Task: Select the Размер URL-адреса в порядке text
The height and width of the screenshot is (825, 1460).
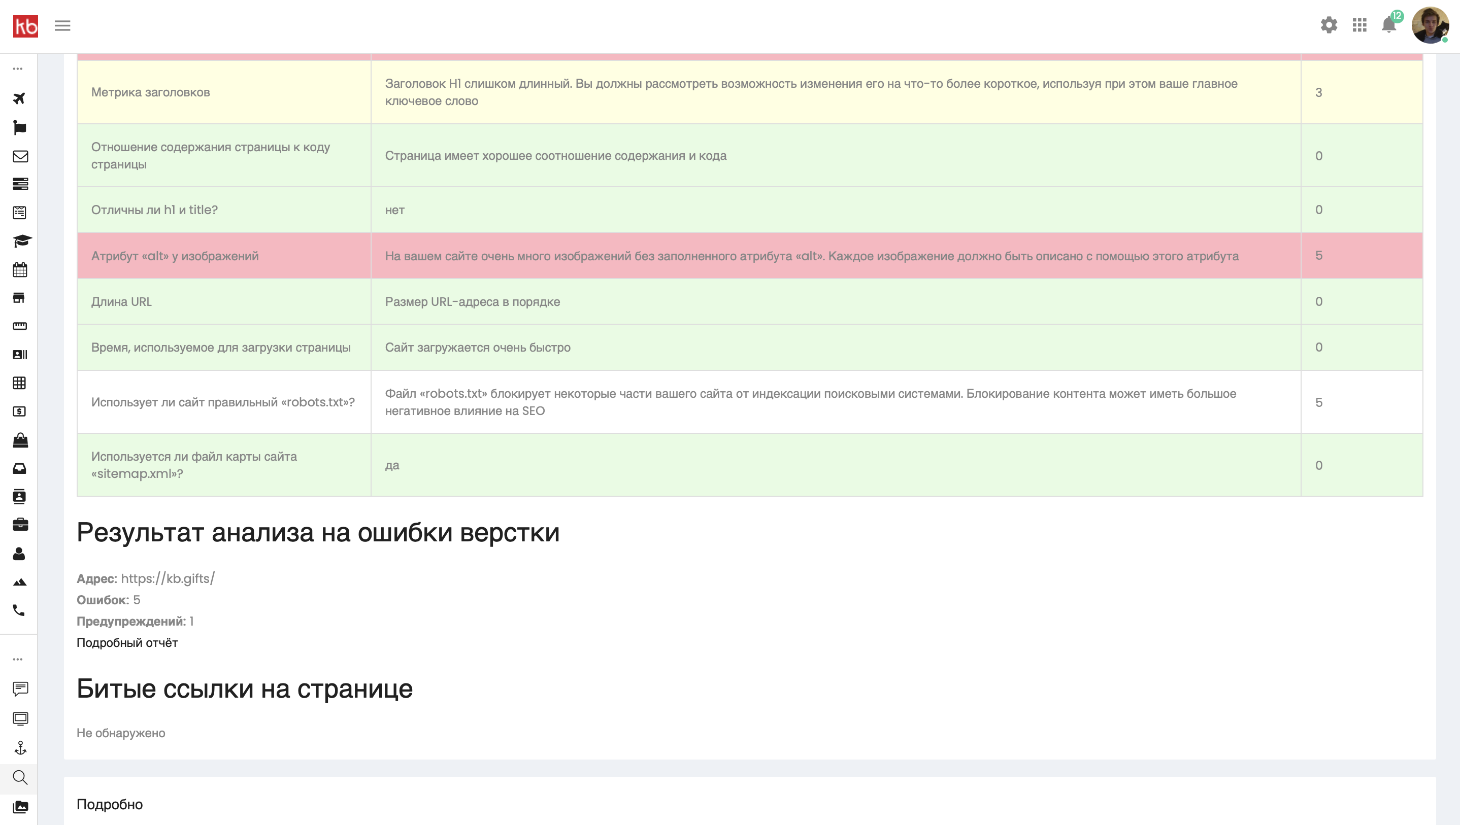Action: [x=473, y=301]
